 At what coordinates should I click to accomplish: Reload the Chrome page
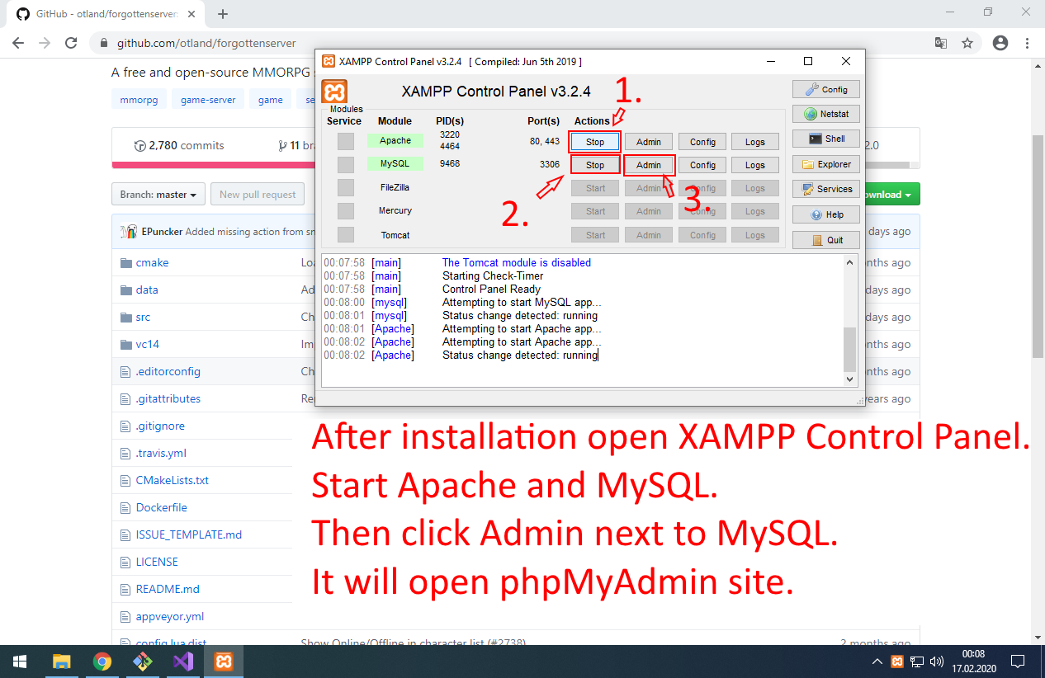click(x=71, y=43)
